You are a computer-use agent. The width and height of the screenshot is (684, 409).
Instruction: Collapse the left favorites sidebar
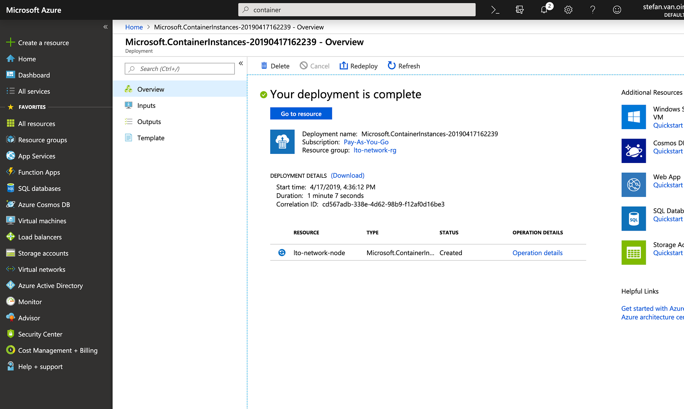click(x=105, y=27)
